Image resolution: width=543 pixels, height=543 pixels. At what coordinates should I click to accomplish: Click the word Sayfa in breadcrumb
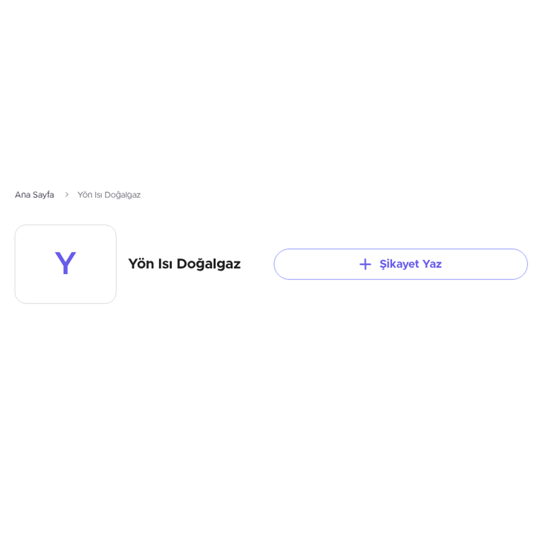coord(43,195)
